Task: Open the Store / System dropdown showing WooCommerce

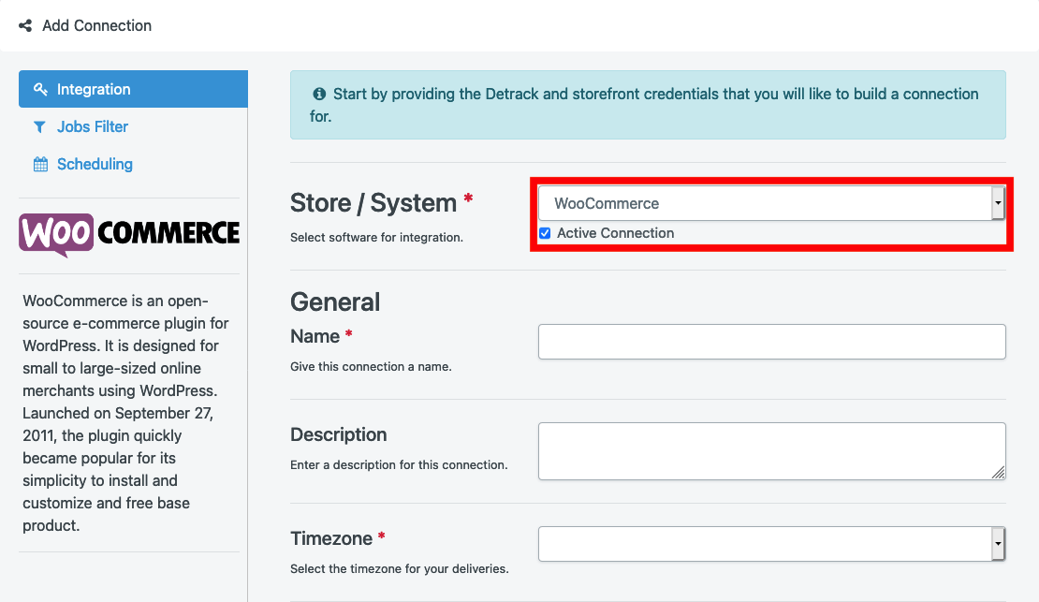Action: (x=772, y=203)
